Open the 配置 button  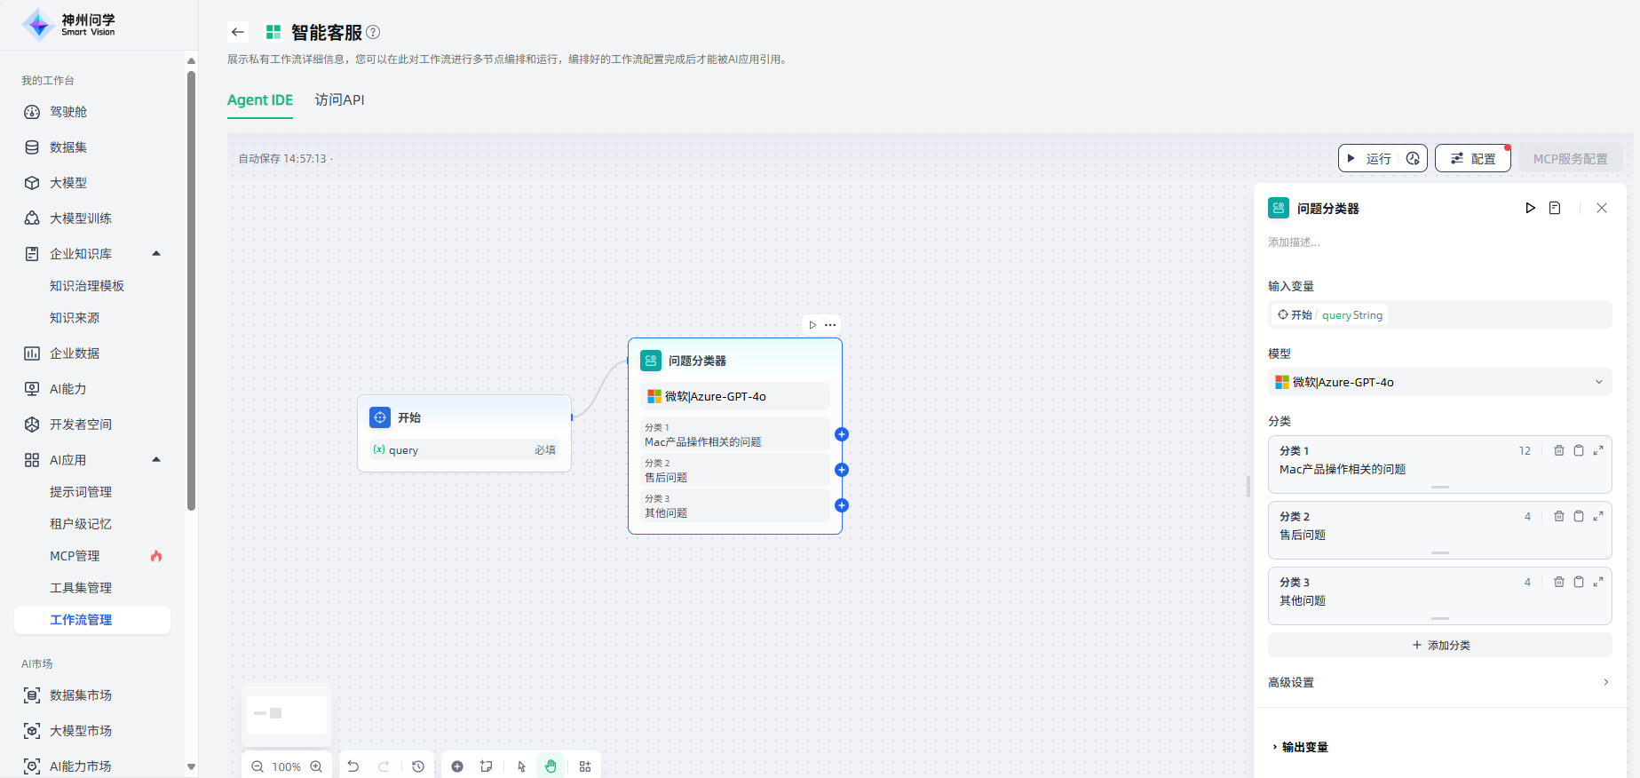[x=1473, y=158]
